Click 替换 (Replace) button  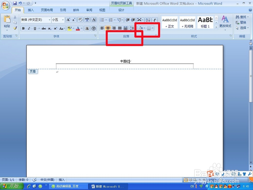[x=241, y=22]
